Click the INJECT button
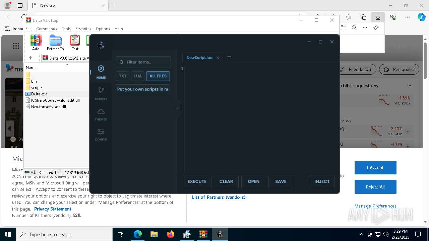Viewport: 429px width, 241px height. (x=322, y=181)
